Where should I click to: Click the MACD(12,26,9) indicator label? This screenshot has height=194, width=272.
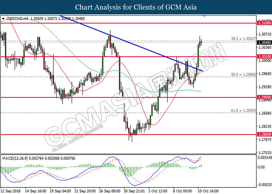[15, 158]
